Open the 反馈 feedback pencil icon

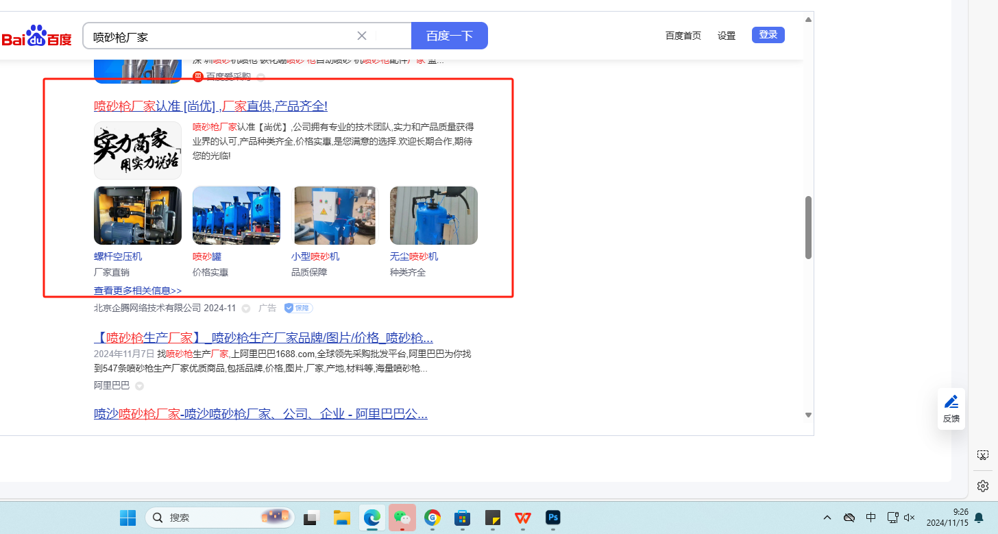coord(951,402)
